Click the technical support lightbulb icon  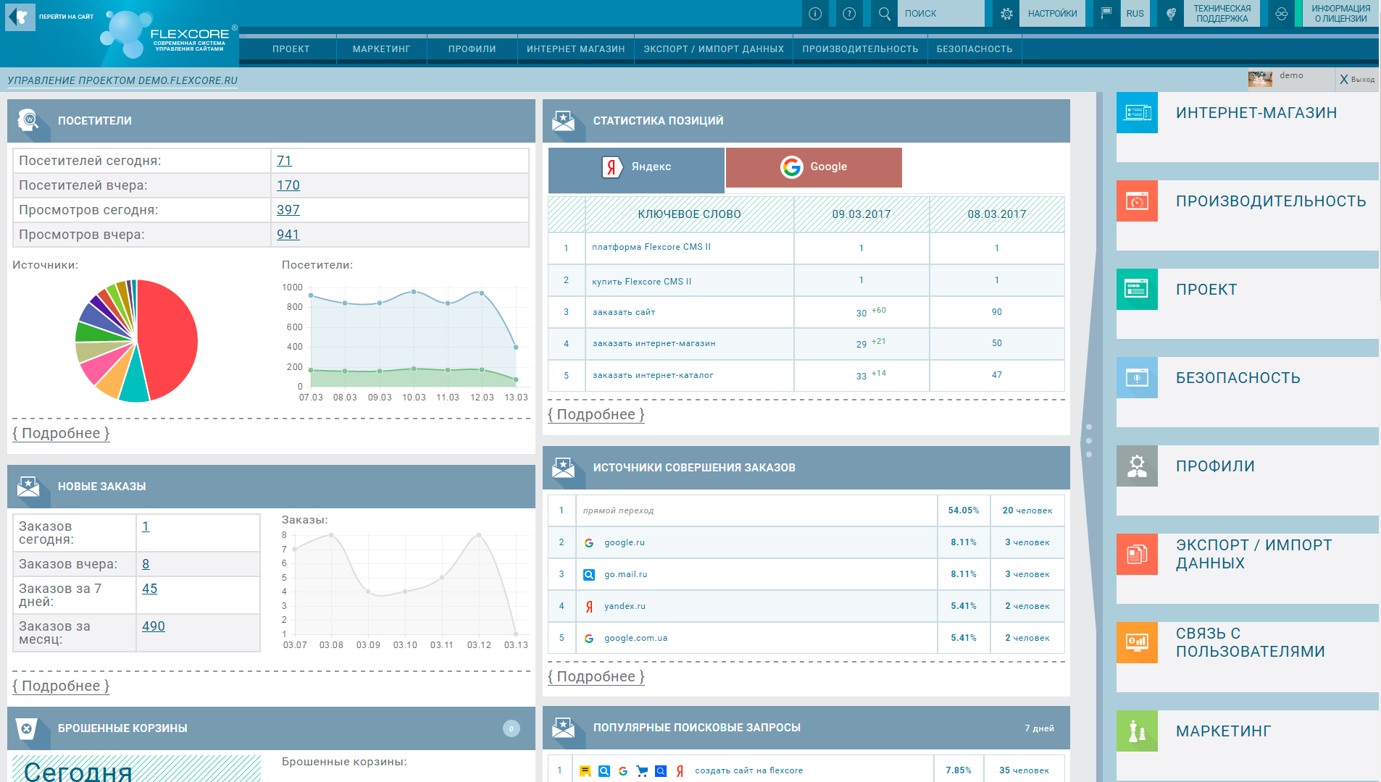tap(1171, 14)
